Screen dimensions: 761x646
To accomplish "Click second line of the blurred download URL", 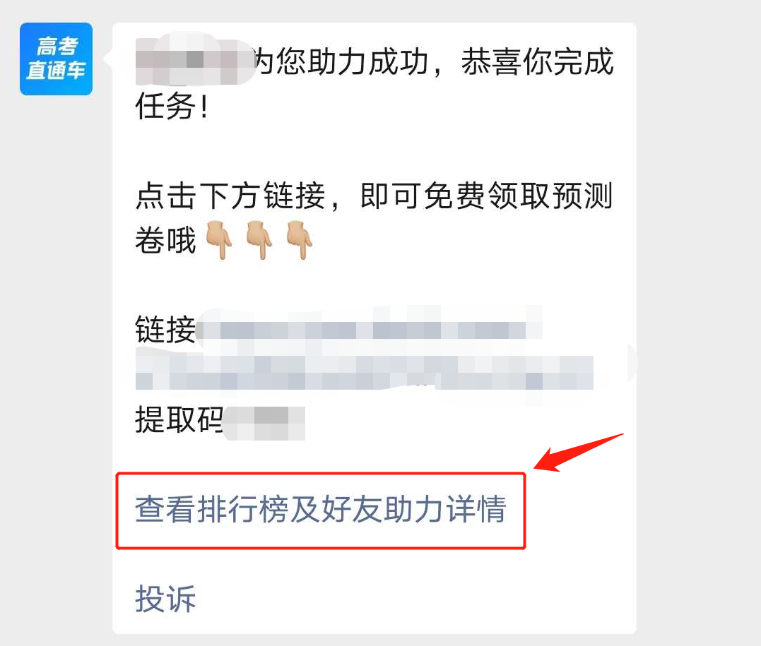I will [x=364, y=373].
